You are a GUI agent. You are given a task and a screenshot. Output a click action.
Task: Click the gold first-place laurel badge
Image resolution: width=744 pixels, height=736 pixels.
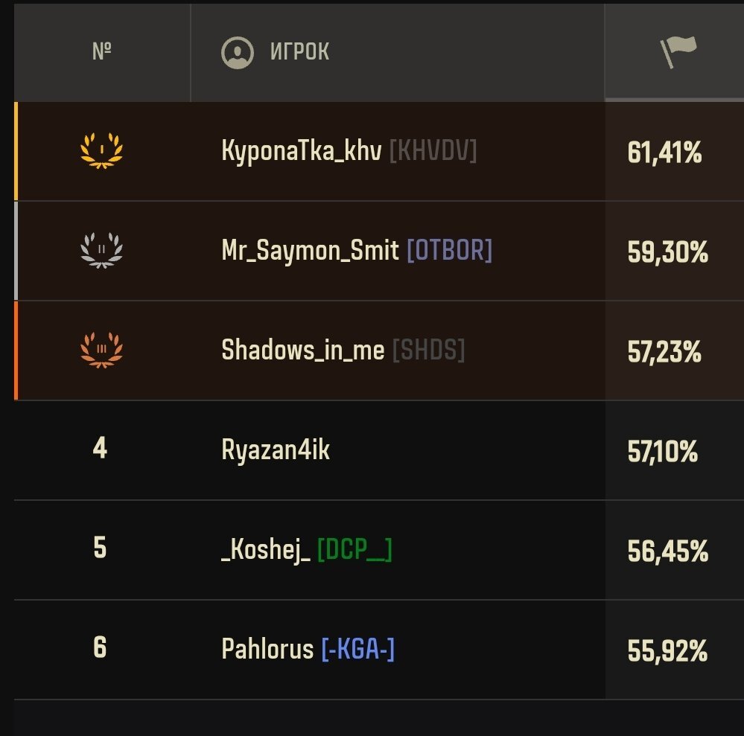click(x=101, y=150)
